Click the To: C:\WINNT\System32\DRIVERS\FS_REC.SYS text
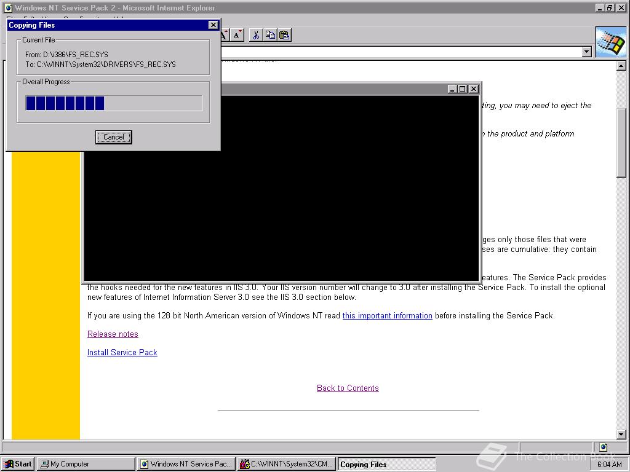 click(x=100, y=64)
